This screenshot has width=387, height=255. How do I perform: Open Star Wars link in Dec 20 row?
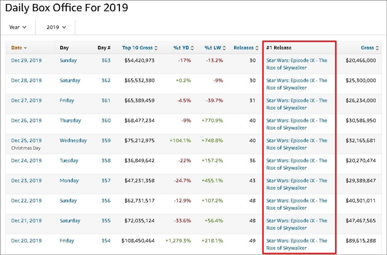(x=296, y=244)
